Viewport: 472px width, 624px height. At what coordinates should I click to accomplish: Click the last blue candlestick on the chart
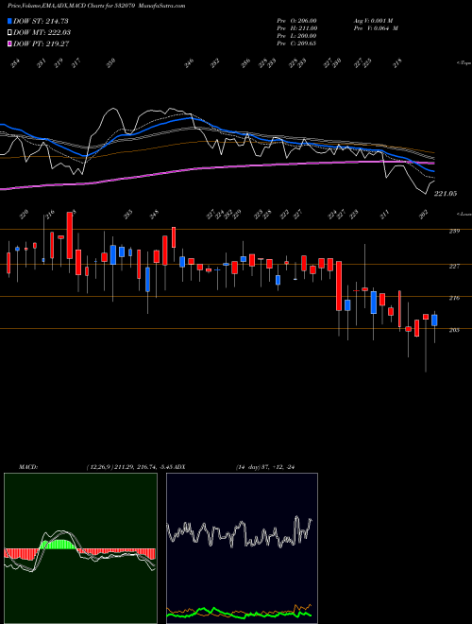point(434,321)
